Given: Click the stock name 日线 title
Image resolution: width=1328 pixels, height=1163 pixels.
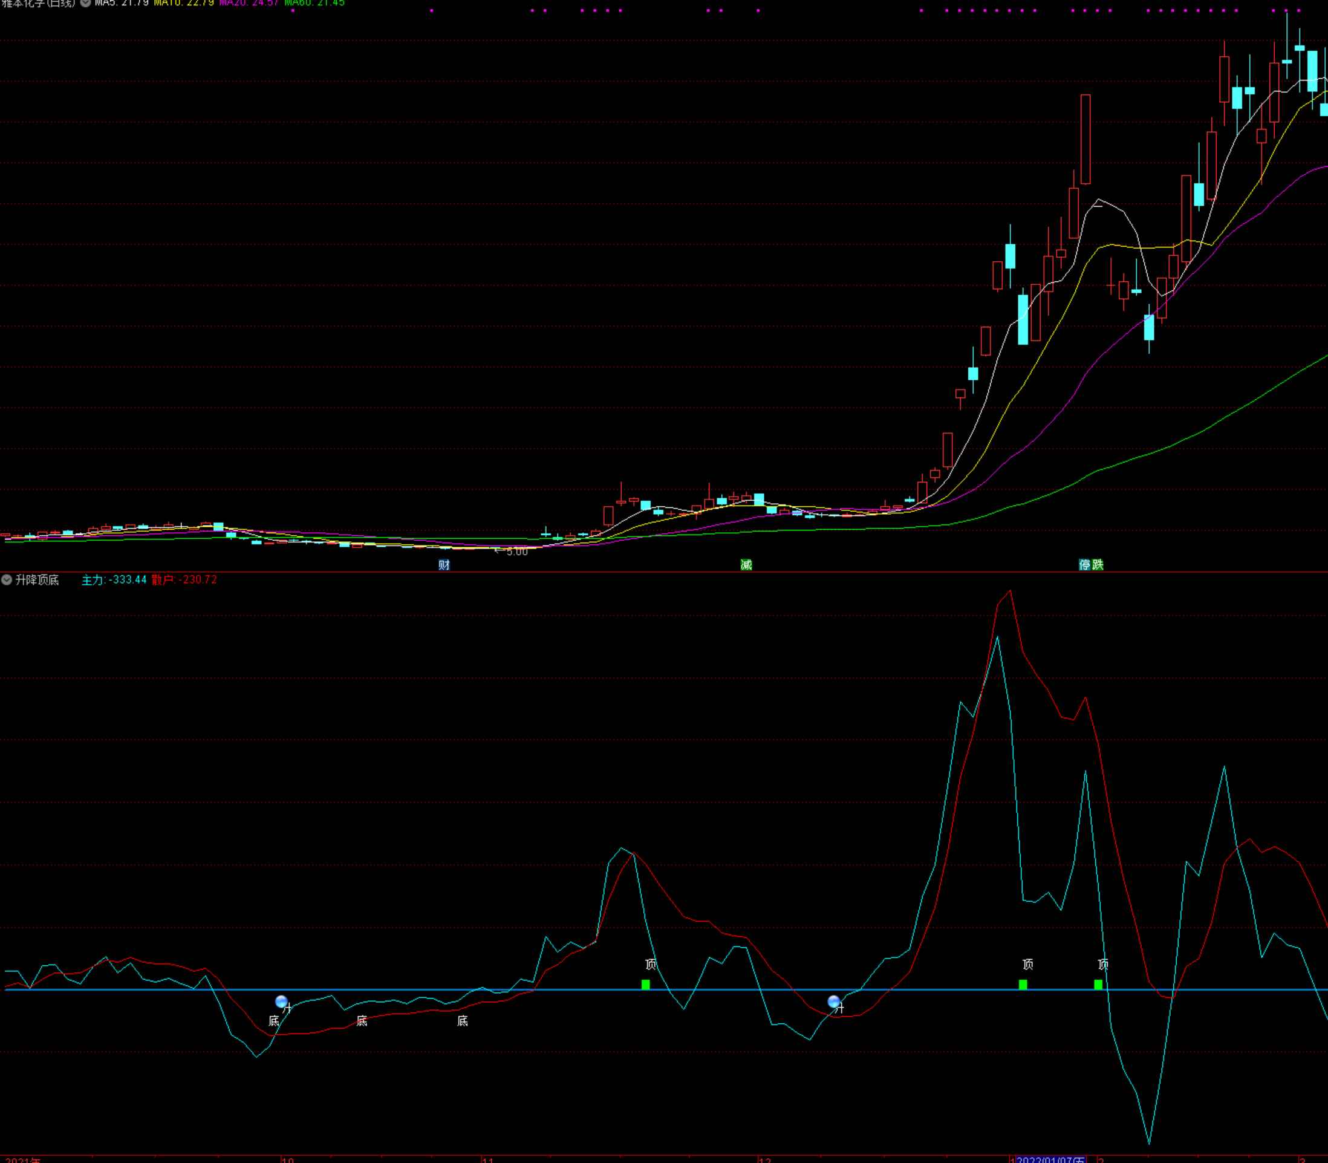Looking at the screenshot, I should (x=38, y=3).
